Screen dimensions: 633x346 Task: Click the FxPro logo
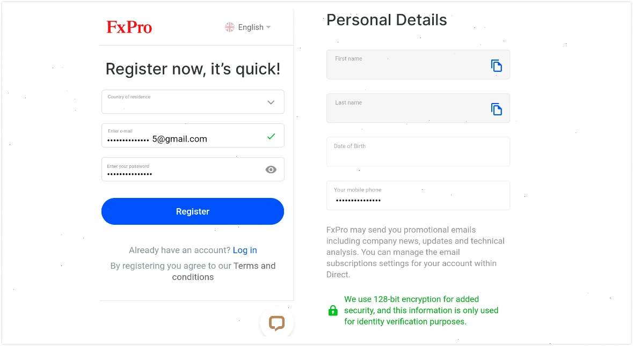coord(129,27)
